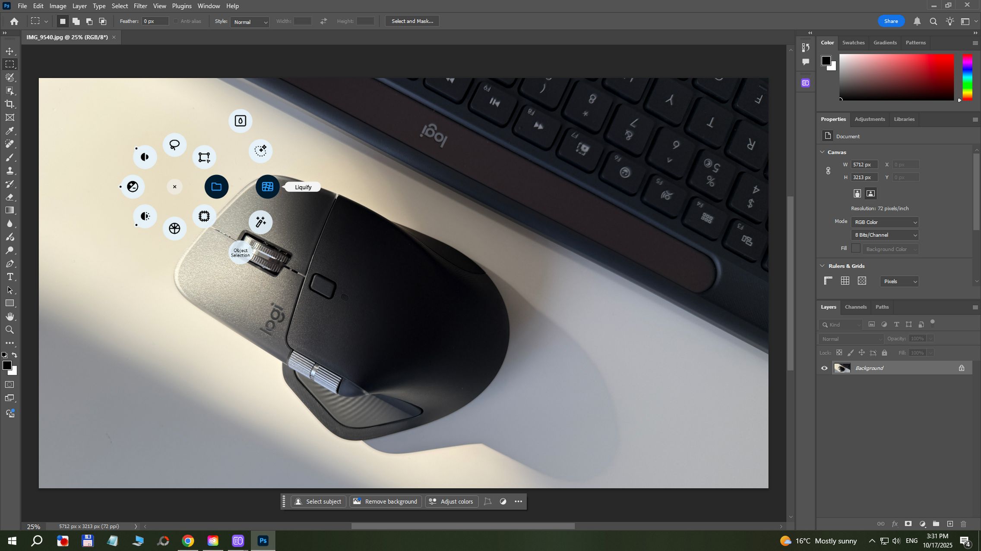Select the Horizontal Type tool
The image size is (981, 551).
pyautogui.click(x=9, y=277)
